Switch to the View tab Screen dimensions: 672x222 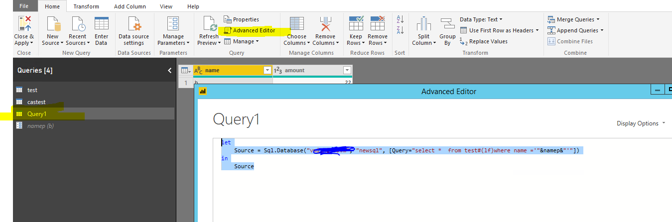(x=166, y=6)
